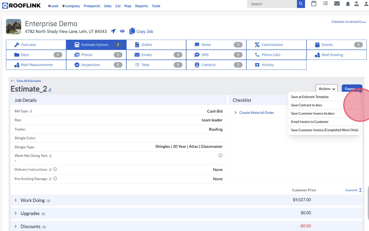Image resolution: width=369 pixels, height=231 pixels.
Task: Open Map in top navigation
Action: pos(128,6)
